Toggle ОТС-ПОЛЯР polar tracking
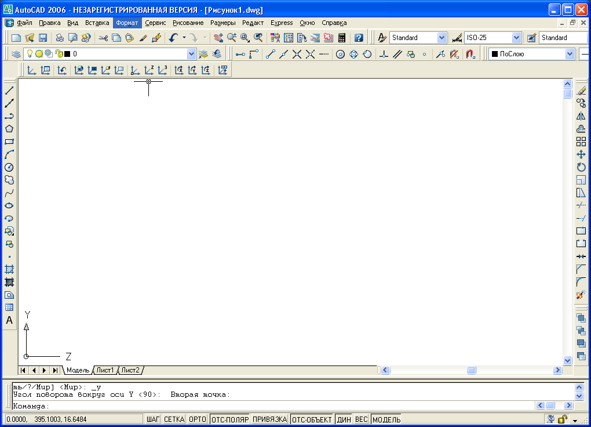591x427 pixels. pos(230,419)
